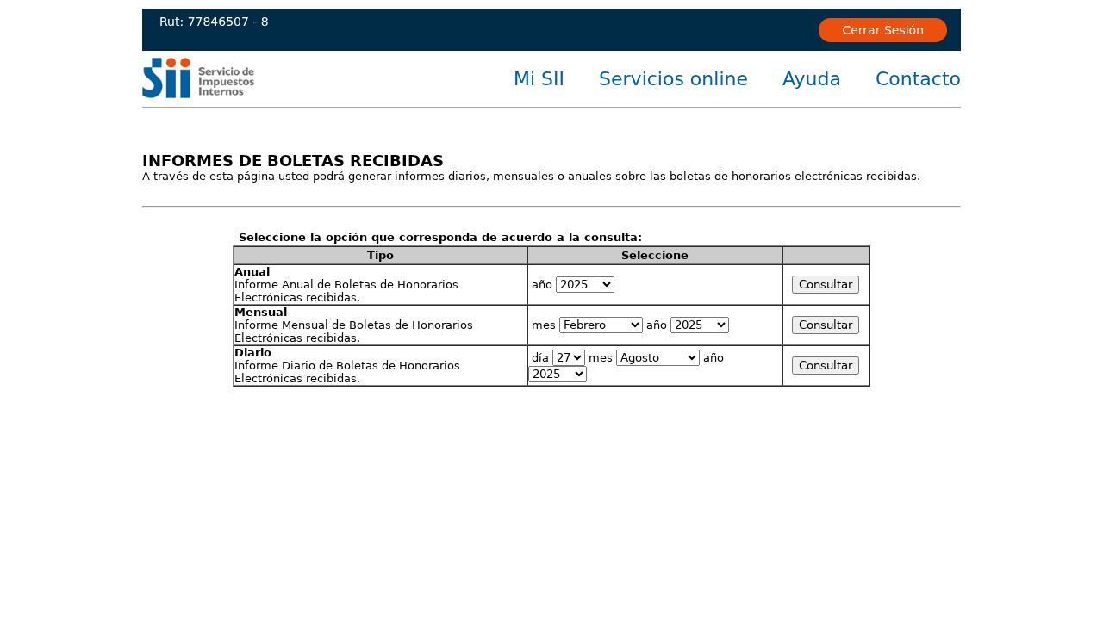Click the Rut number in the top bar
The width and height of the screenshot is (1103, 620).
[x=214, y=22]
